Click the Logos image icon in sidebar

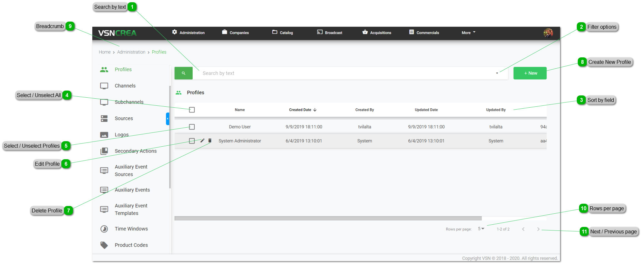coord(104,135)
